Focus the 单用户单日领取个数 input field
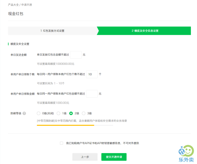The width and height of the screenshot is (197, 164). (92, 74)
